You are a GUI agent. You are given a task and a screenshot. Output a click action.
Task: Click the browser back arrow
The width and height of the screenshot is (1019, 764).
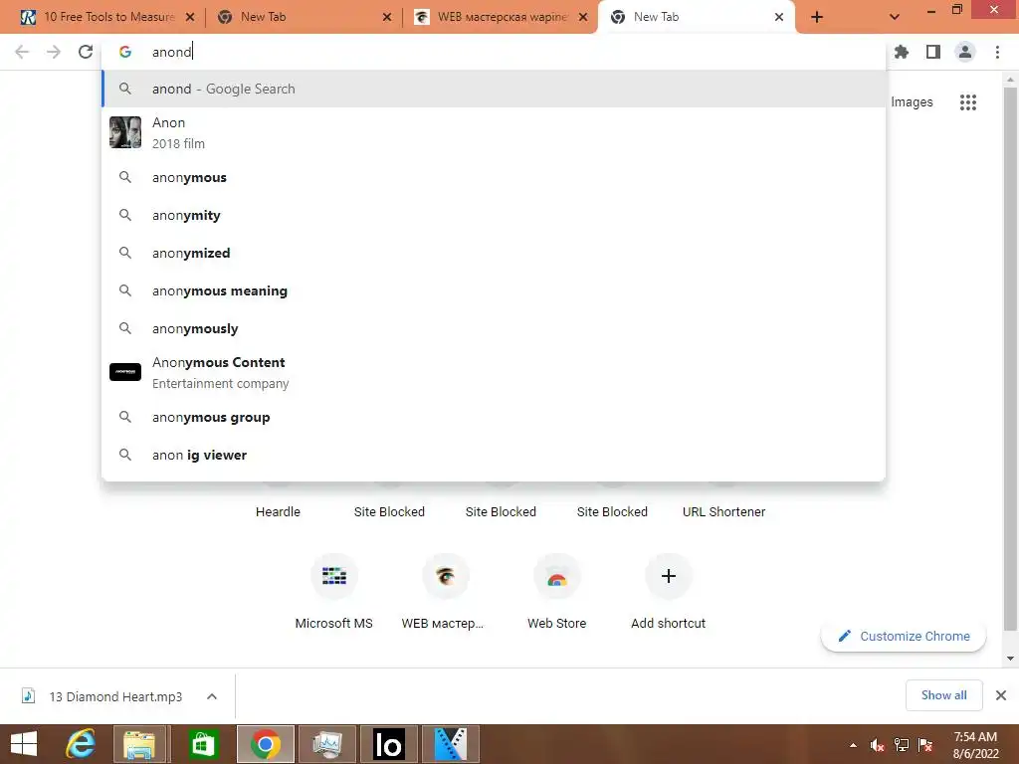[22, 52]
